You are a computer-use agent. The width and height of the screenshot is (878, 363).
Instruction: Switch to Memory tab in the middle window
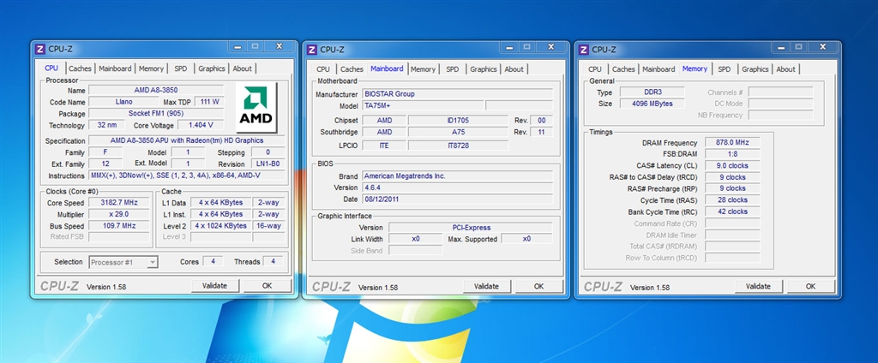point(423,69)
